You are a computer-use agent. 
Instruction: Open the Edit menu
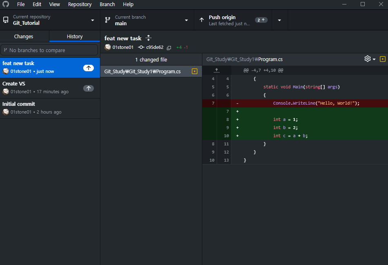click(x=37, y=4)
